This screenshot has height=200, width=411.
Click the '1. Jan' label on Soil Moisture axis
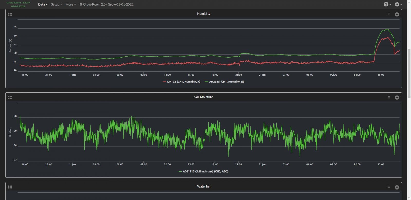[x=72, y=164]
